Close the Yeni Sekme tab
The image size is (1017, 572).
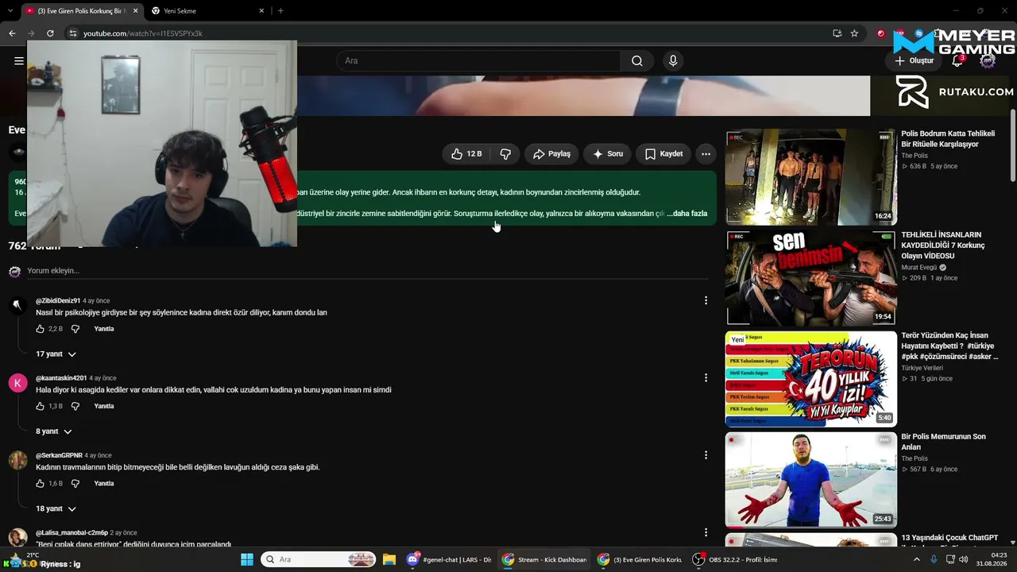tap(261, 11)
